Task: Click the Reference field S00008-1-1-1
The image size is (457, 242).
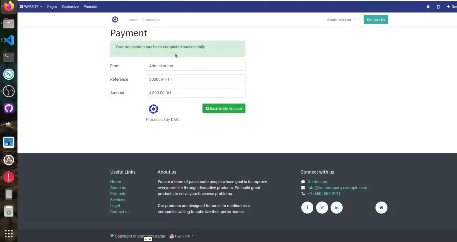Action: (x=195, y=79)
